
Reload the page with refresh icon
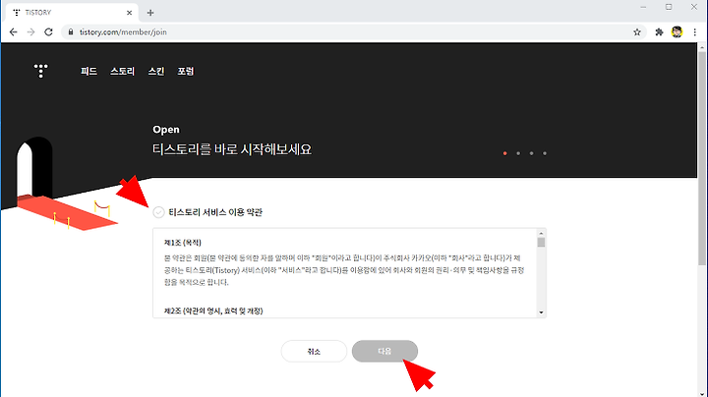[48, 32]
